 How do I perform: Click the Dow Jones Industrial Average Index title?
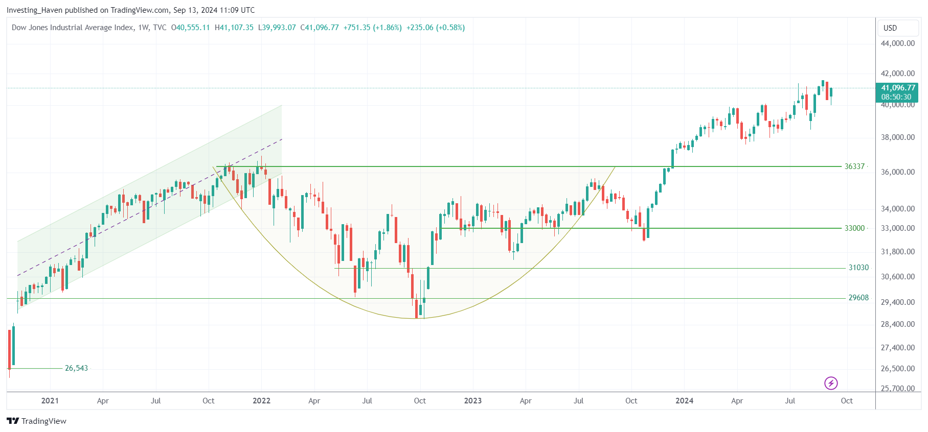coord(73,28)
